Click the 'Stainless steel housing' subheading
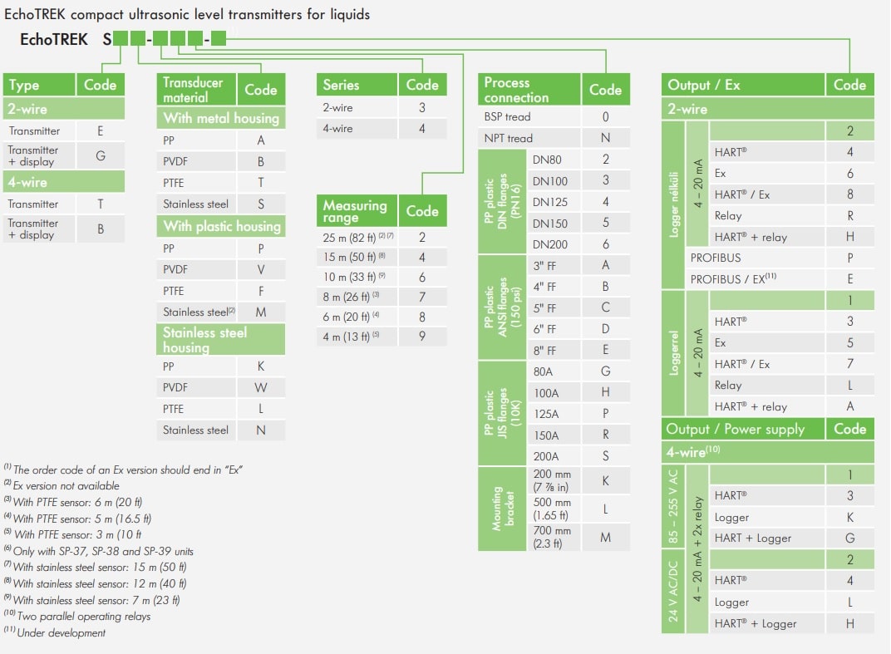891x654 pixels. 221,339
